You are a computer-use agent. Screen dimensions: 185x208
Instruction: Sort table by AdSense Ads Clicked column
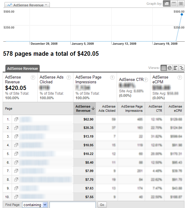click(107, 108)
